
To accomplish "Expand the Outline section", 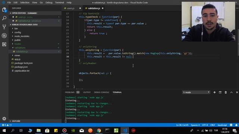I will tap(16, 121).
